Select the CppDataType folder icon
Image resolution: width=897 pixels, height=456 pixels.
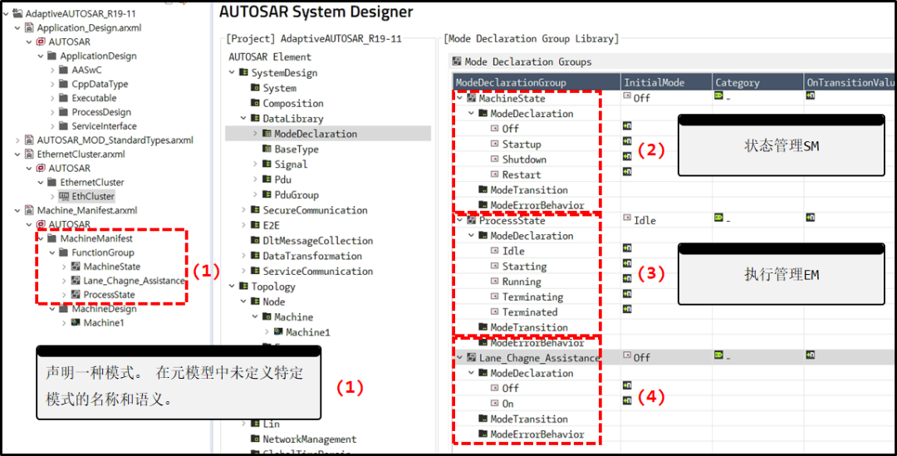click(x=63, y=84)
